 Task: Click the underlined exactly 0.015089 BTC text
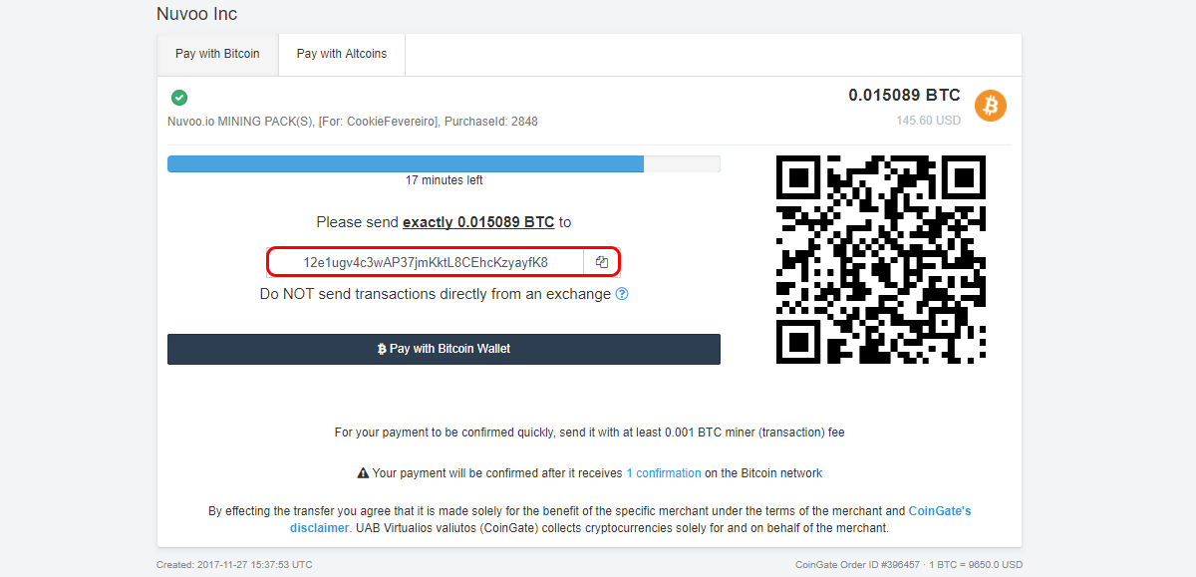click(x=478, y=222)
